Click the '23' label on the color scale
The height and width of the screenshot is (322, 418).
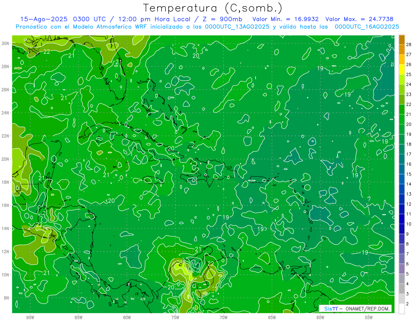409,94
